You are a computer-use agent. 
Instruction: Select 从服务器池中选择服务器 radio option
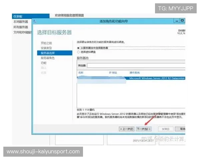78,48
